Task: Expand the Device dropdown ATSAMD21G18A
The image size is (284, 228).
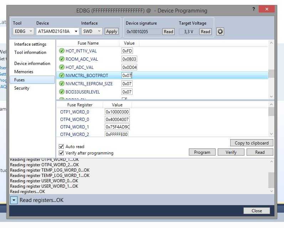Action: 57,31
